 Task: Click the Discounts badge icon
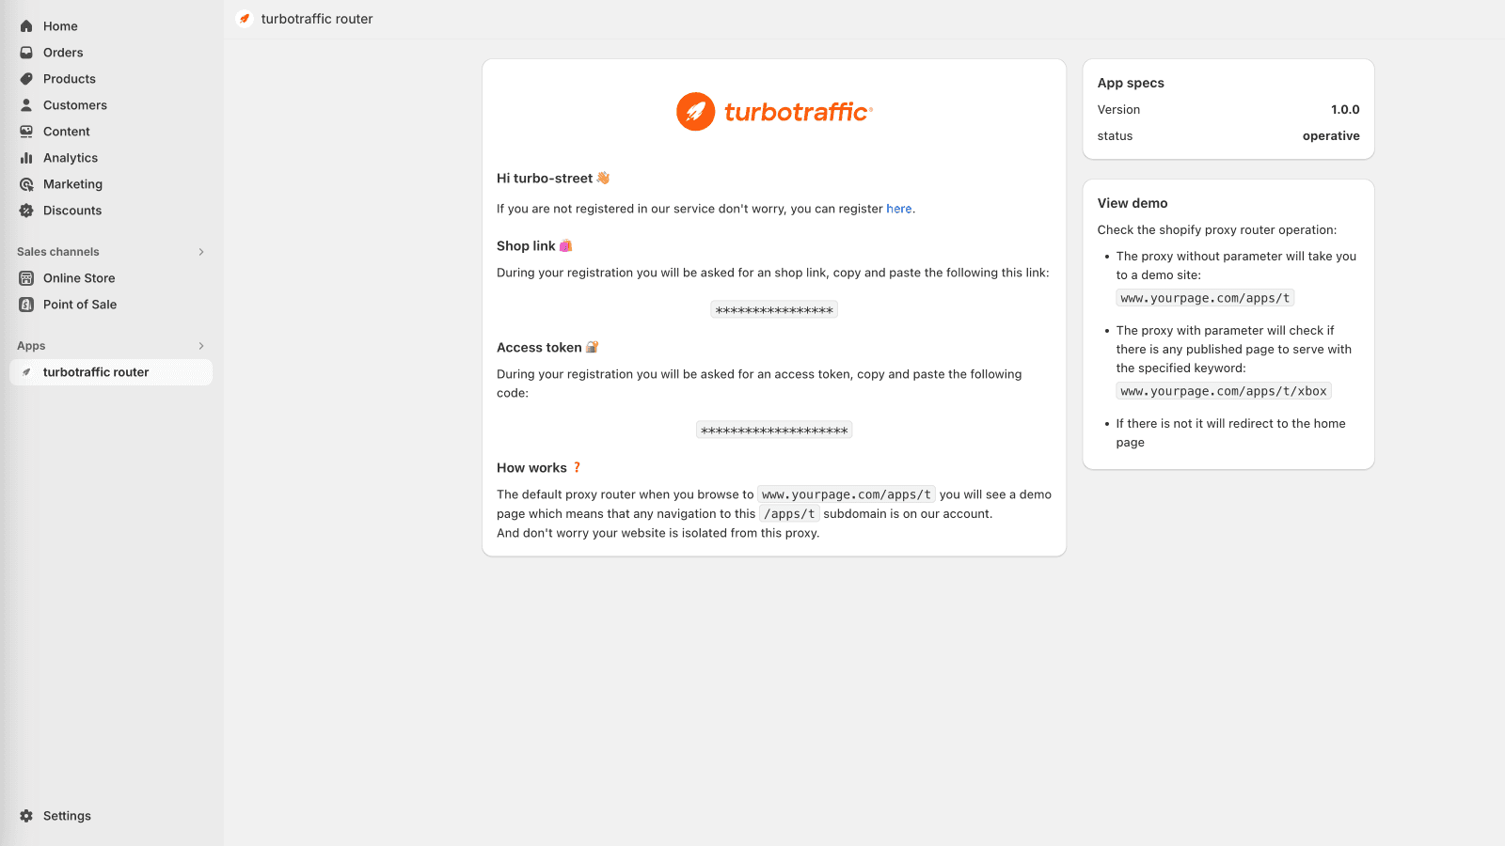(26, 211)
